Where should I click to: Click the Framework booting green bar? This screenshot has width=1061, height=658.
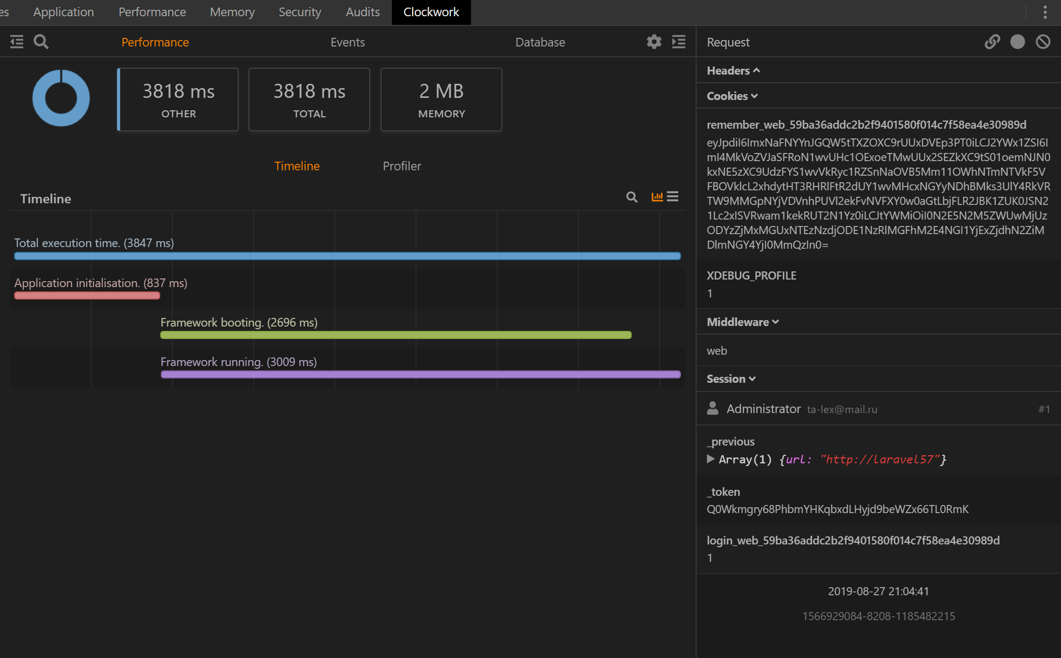pyautogui.click(x=396, y=335)
